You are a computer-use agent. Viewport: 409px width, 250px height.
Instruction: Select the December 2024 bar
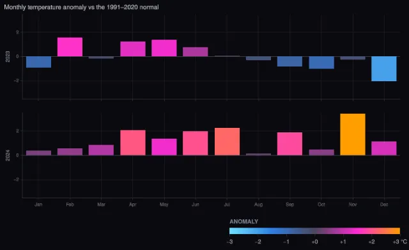coord(384,148)
